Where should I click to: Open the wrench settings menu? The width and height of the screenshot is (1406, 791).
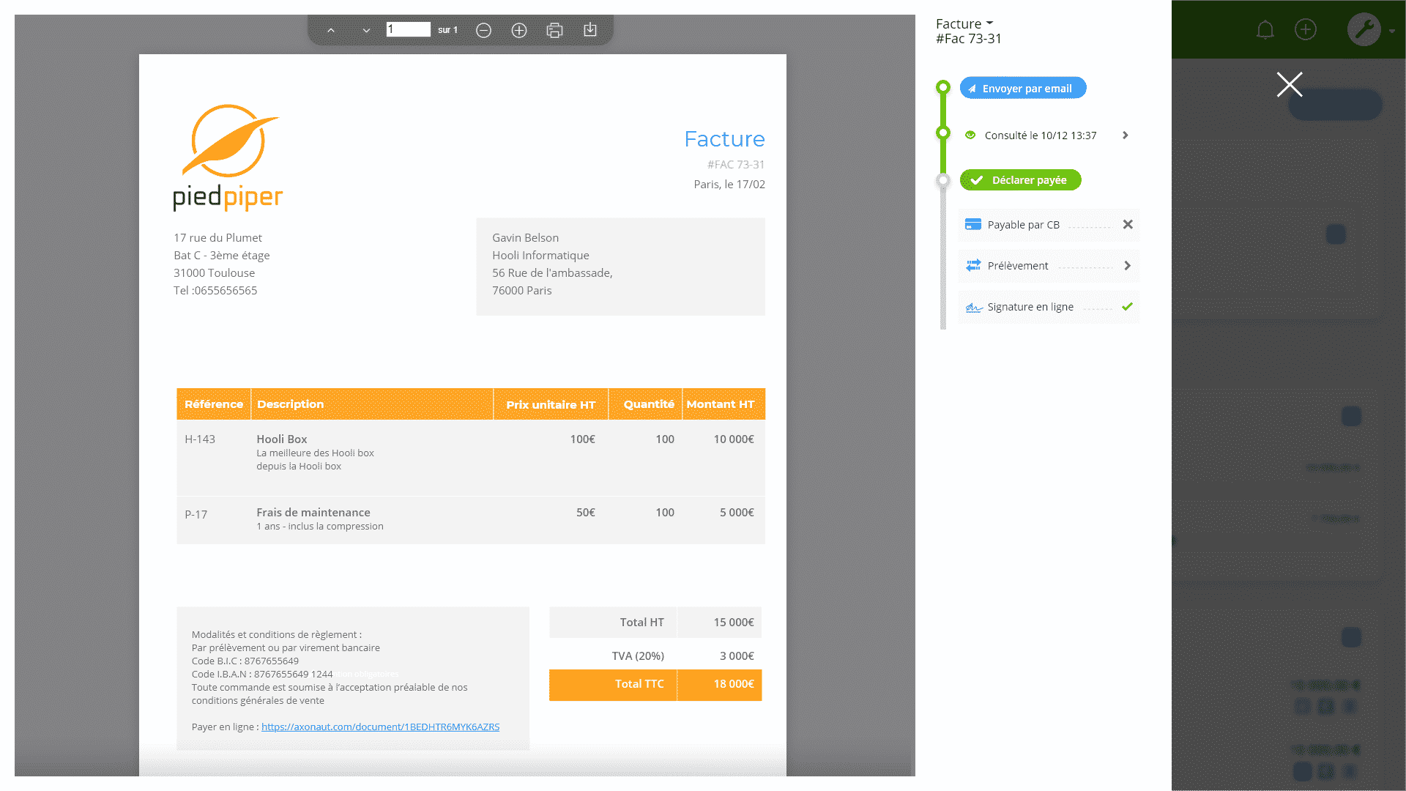[1364, 30]
